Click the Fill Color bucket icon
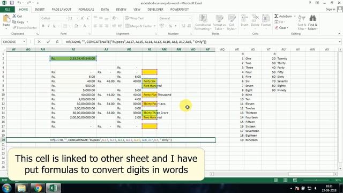This screenshot has height=193, width=343. 76,26
